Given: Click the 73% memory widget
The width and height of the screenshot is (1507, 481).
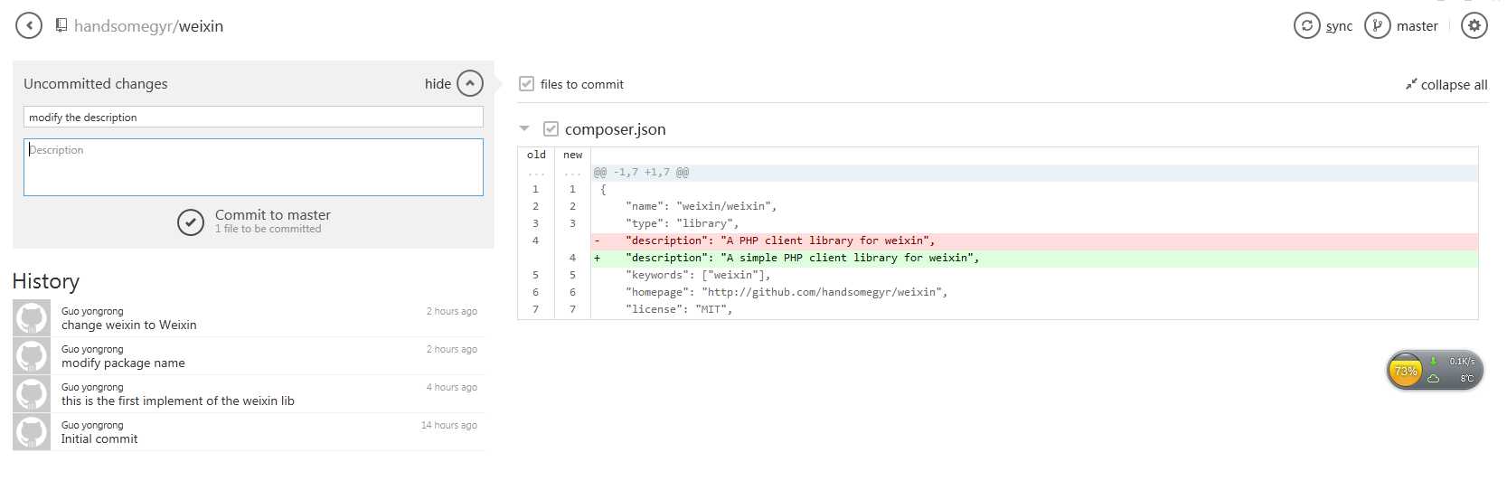Looking at the screenshot, I should click(x=1406, y=371).
